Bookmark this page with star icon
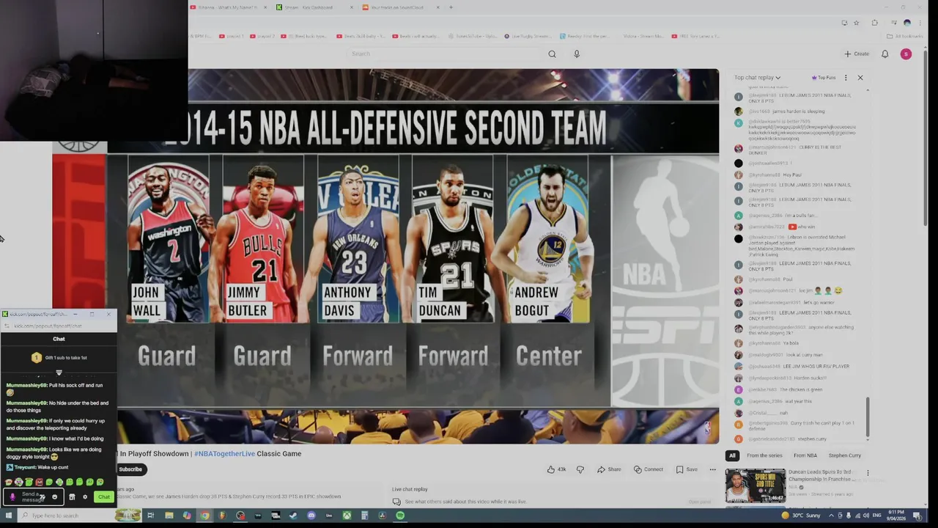Image resolution: width=938 pixels, height=528 pixels. [x=856, y=23]
